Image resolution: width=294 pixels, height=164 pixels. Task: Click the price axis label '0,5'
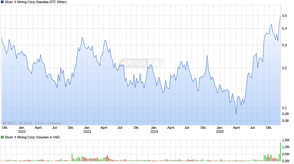[x=284, y=16]
